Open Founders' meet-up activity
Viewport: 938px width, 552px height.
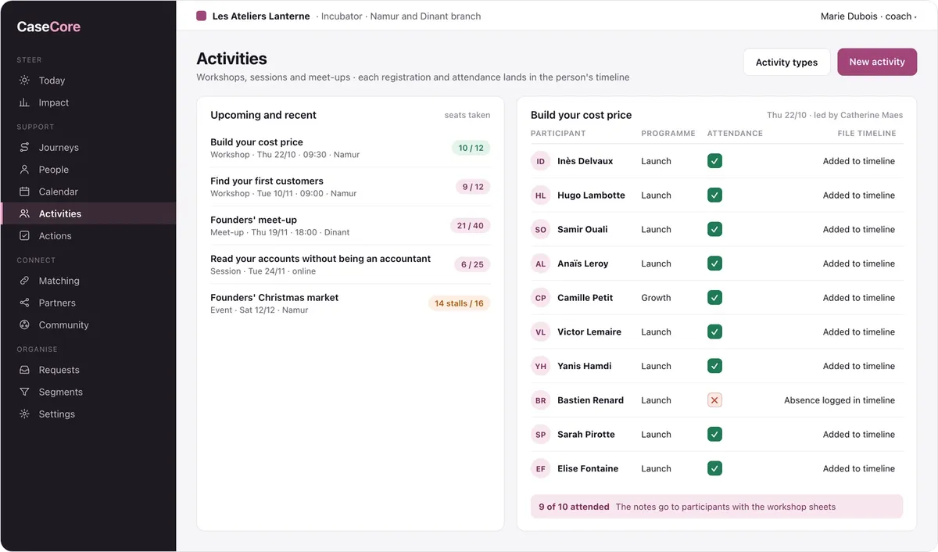(350, 226)
